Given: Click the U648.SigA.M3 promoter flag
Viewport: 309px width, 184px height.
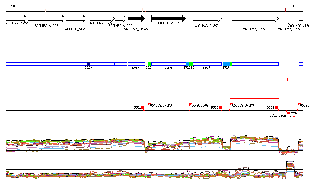Looking at the screenshot, I should pos(149,105).
